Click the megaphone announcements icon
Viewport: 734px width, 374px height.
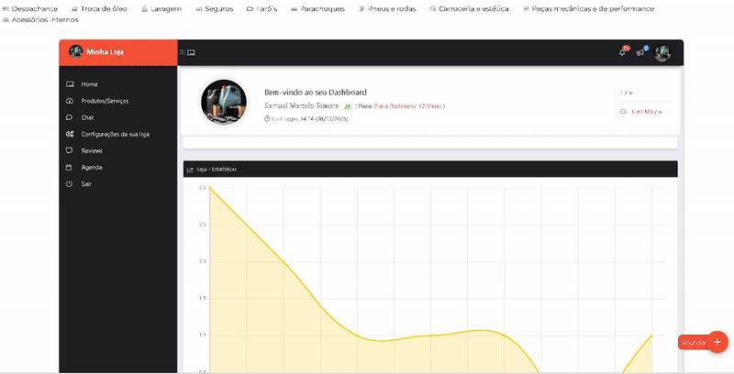click(640, 52)
